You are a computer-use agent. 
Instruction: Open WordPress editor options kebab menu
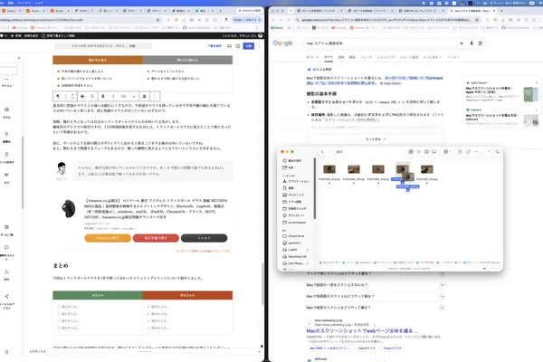click(x=259, y=46)
